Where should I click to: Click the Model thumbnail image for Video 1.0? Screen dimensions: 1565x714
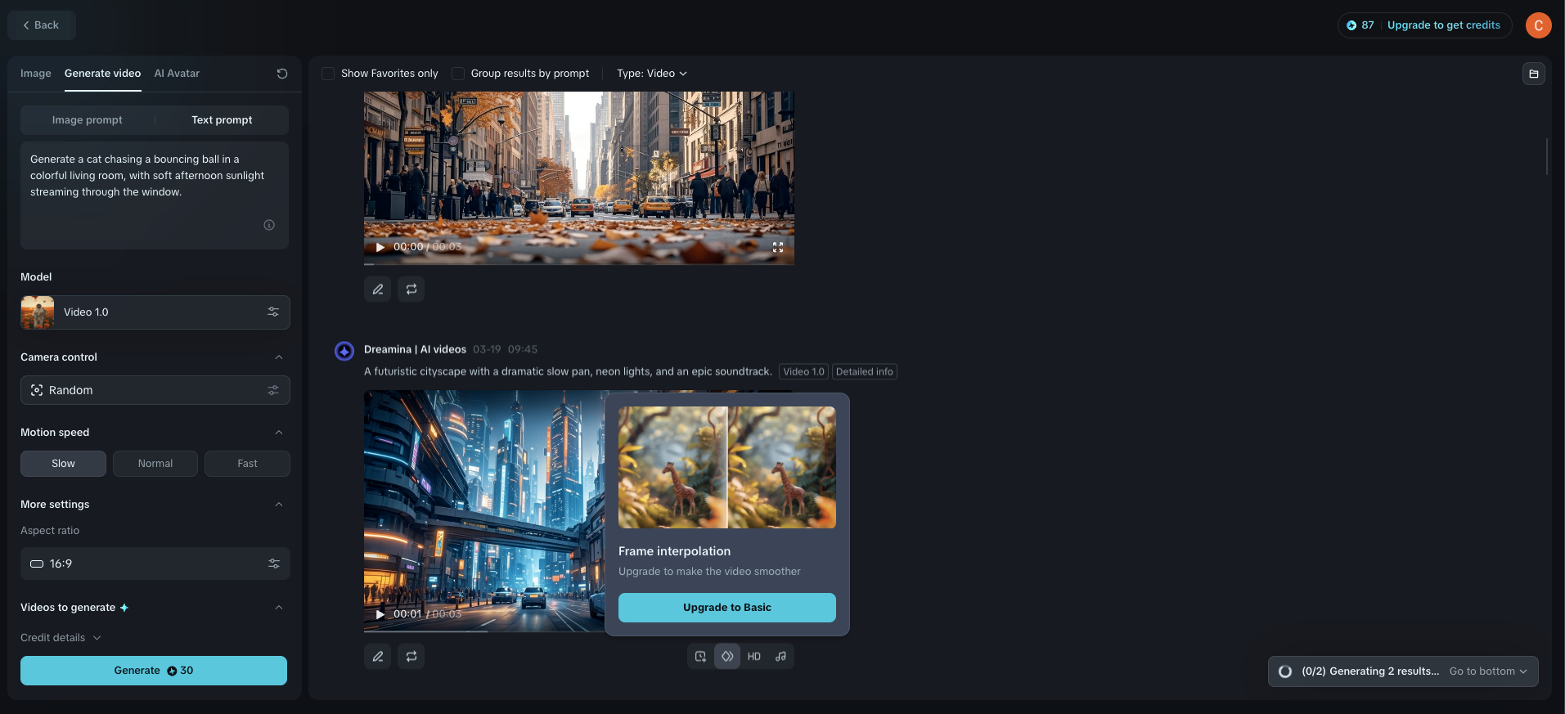pyautogui.click(x=38, y=312)
